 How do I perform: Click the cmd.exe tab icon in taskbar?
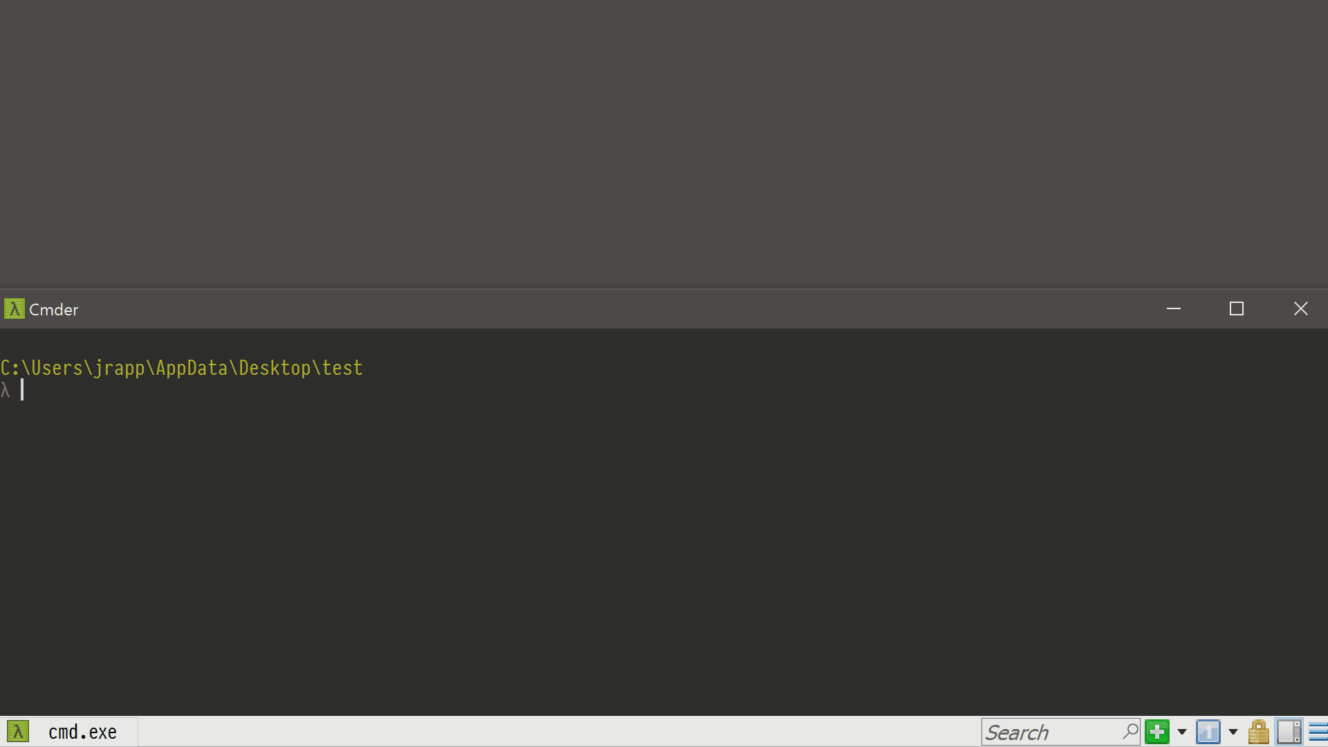(18, 732)
